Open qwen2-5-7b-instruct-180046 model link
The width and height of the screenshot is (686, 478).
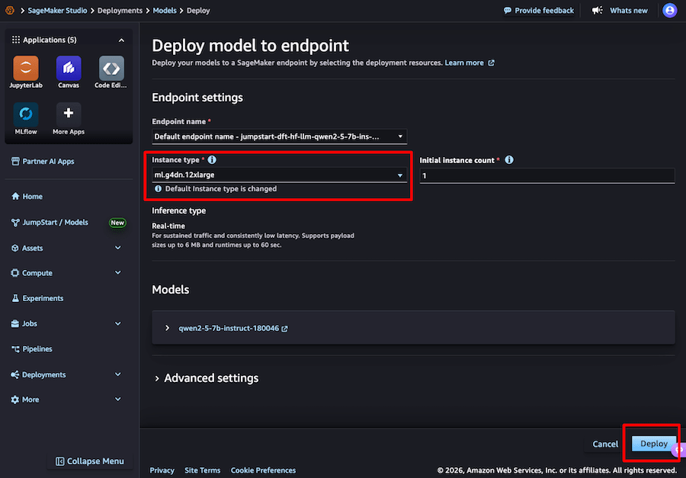[x=229, y=329]
